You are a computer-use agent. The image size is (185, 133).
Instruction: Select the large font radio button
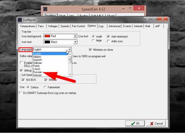[93, 40]
